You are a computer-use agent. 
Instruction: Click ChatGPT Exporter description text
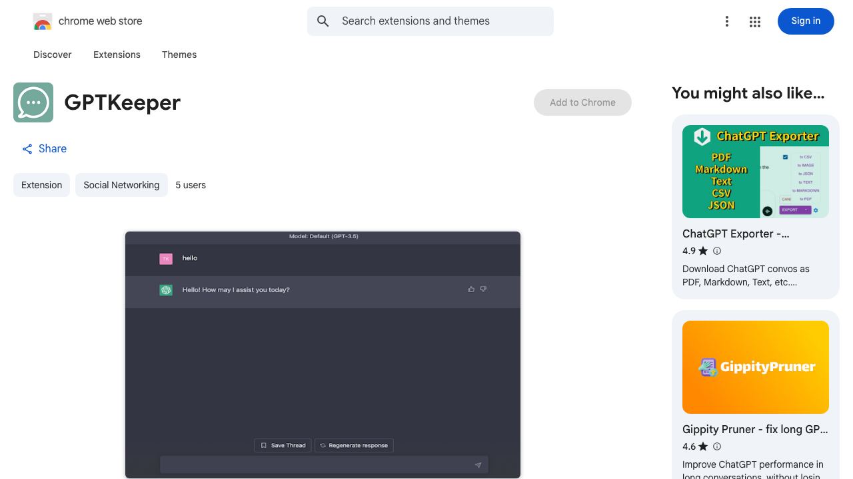(746, 275)
